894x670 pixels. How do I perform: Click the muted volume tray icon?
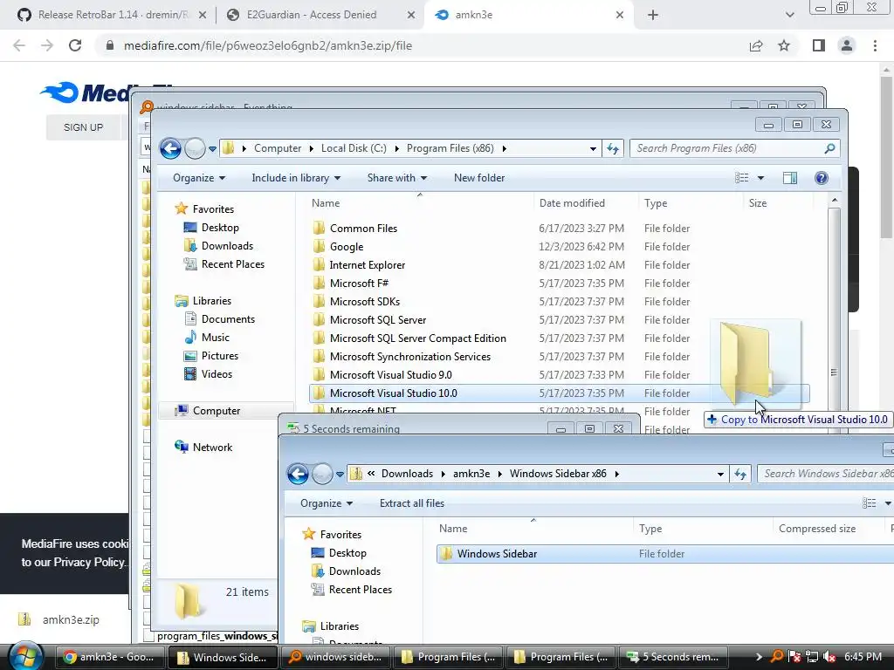(x=829, y=657)
